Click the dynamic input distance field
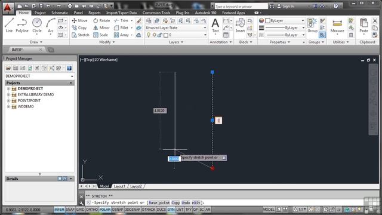Screen dimensions: 382x215 (x=174, y=159)
